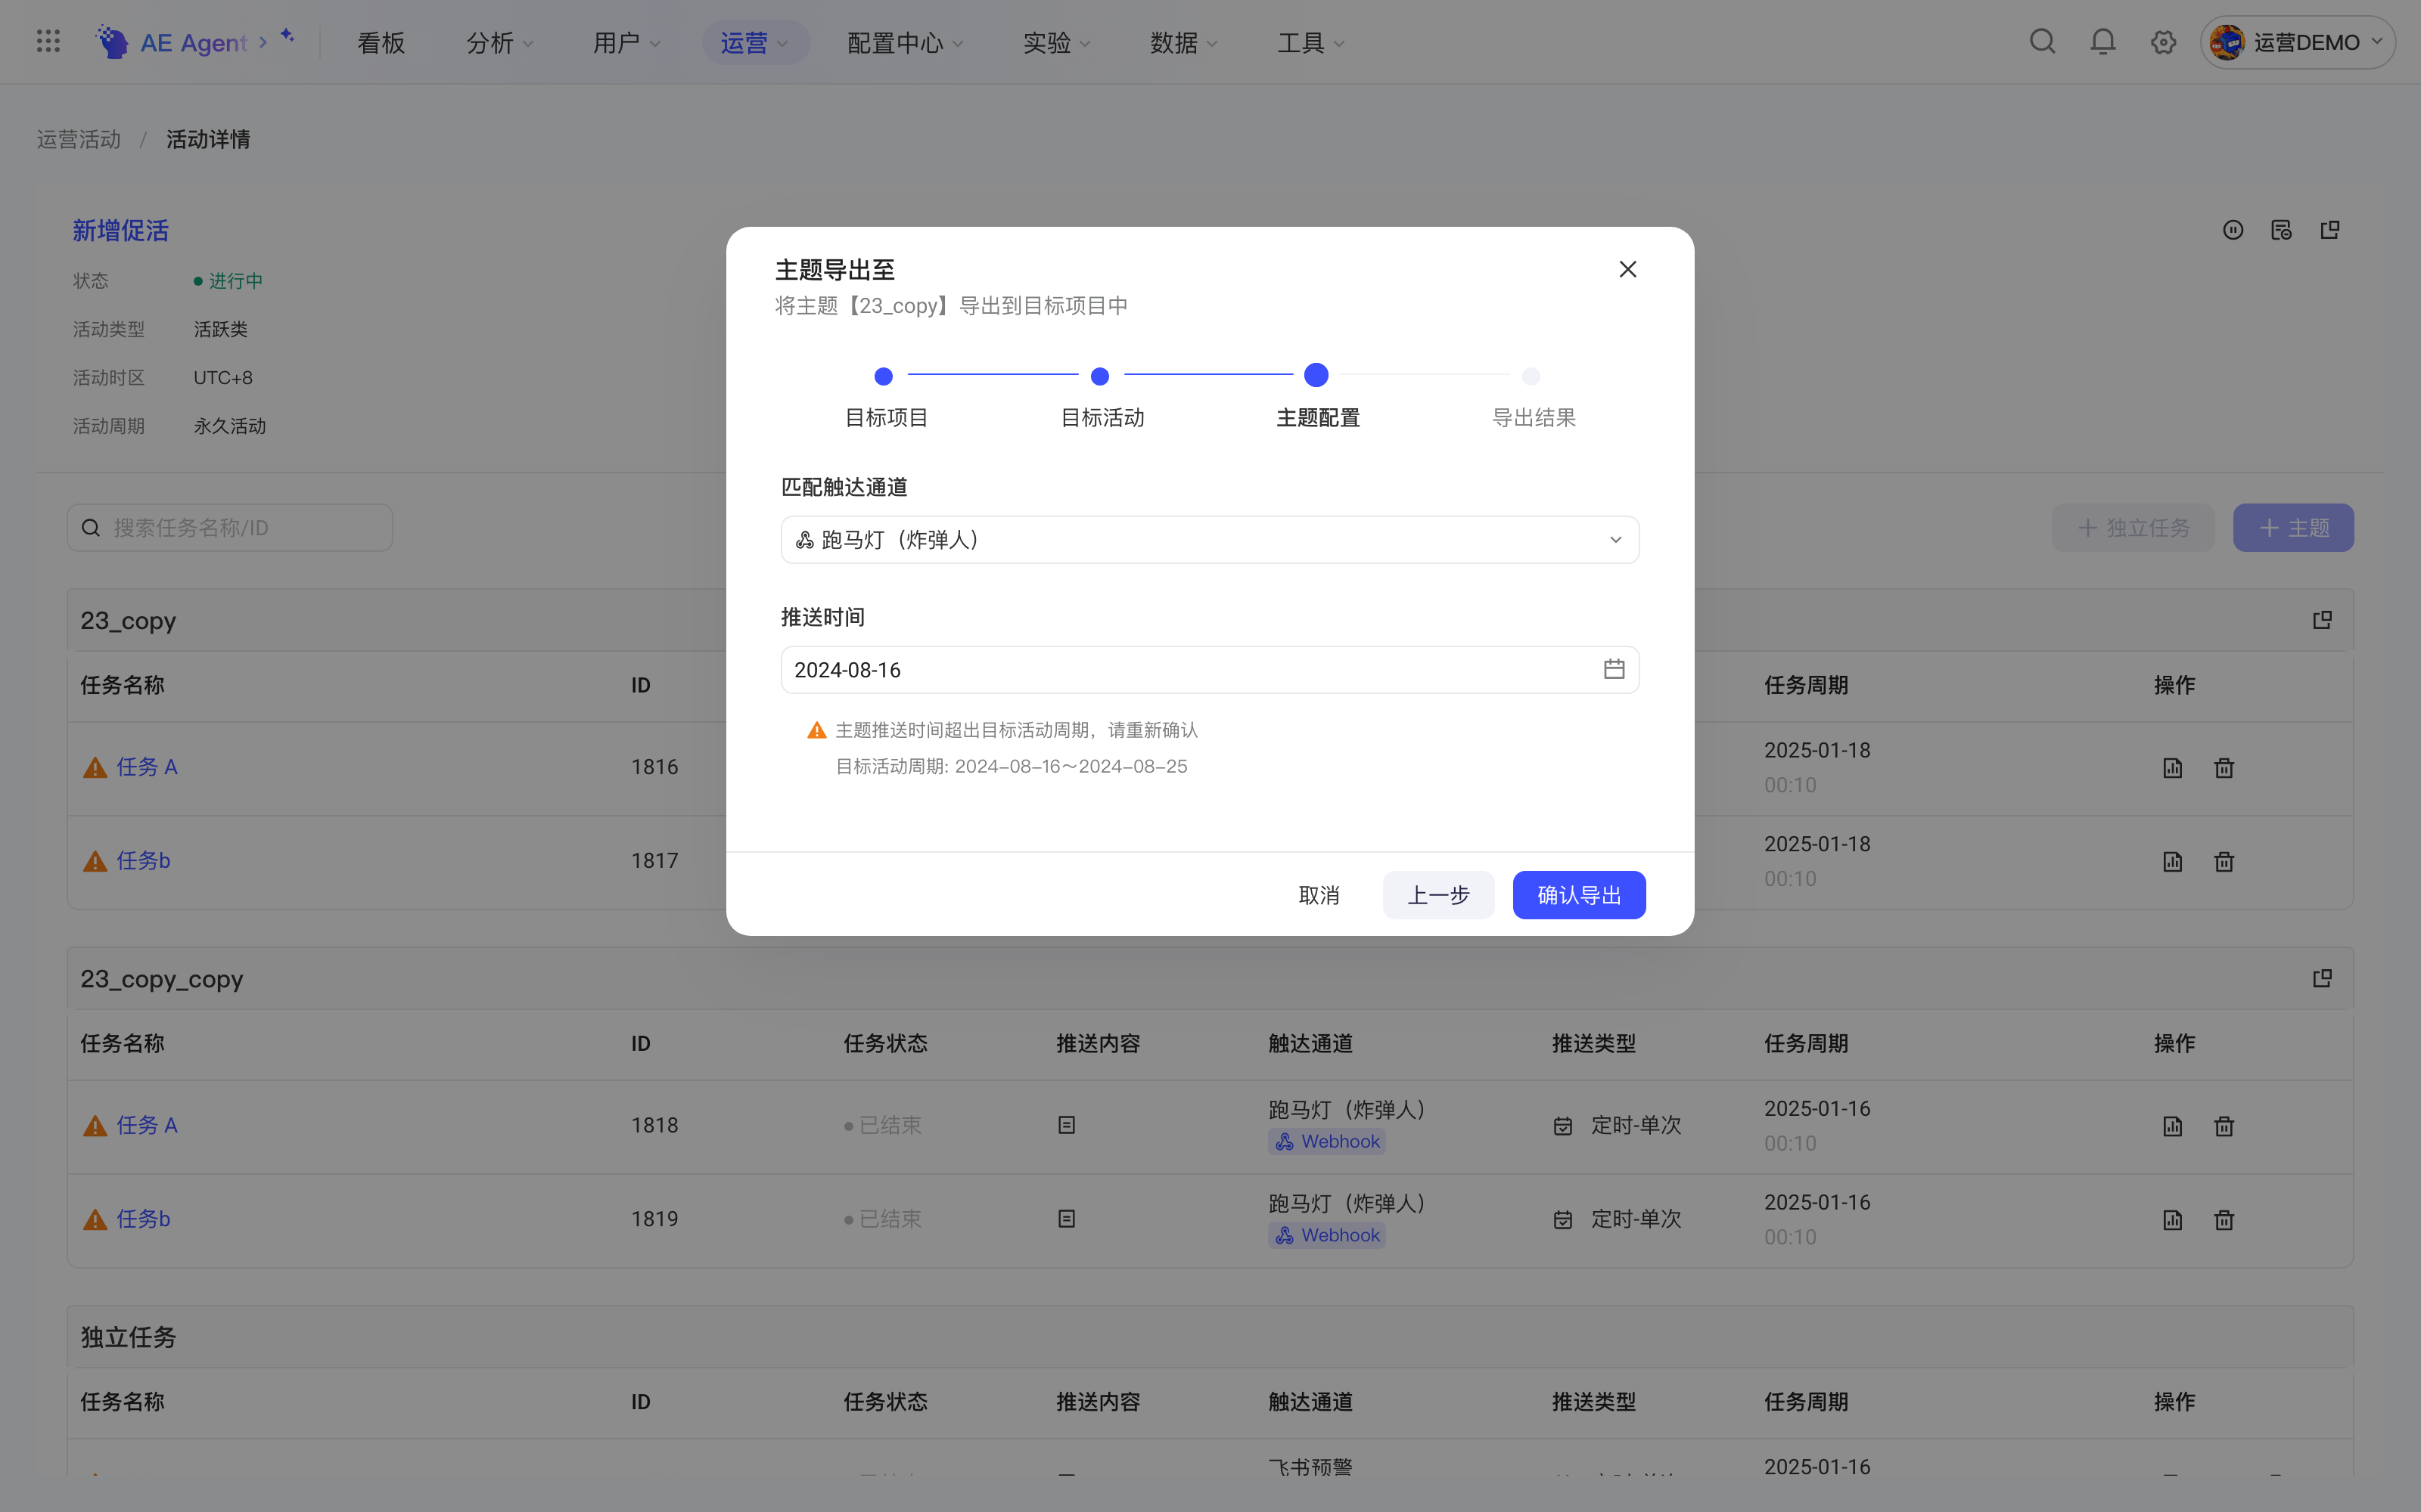Open report icon for task 1816
The height and width of the screenshot is (1512, 2421).
point(2172,768)
